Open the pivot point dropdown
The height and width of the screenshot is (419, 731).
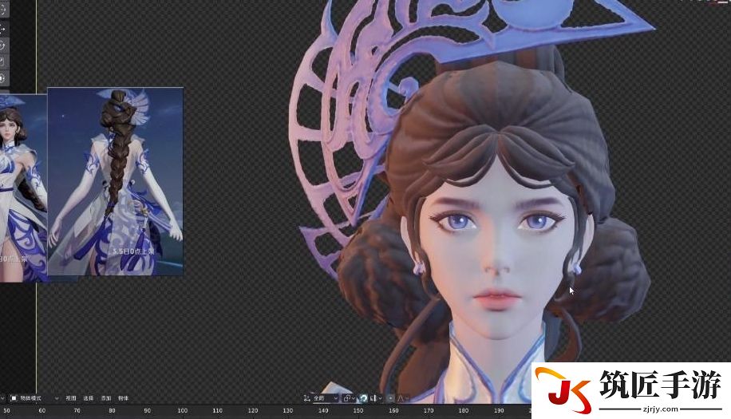350,398
